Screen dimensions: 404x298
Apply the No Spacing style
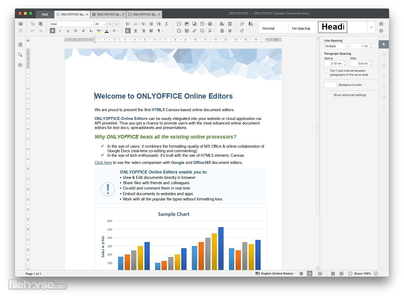click(x=303, y=27)
